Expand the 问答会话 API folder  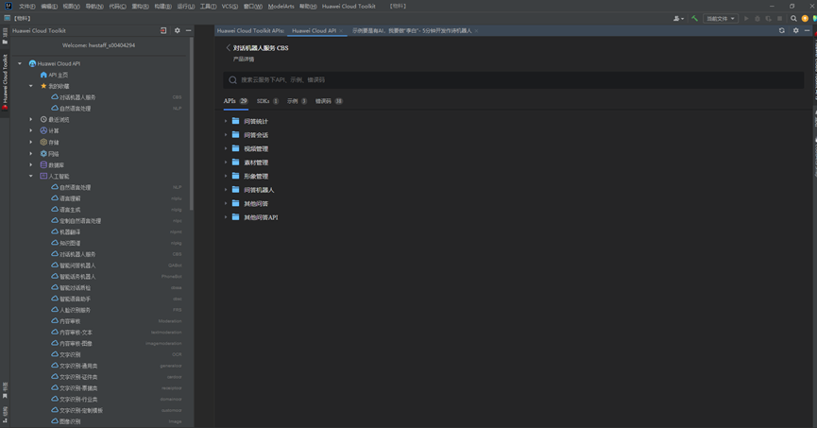tap(226, 135)
